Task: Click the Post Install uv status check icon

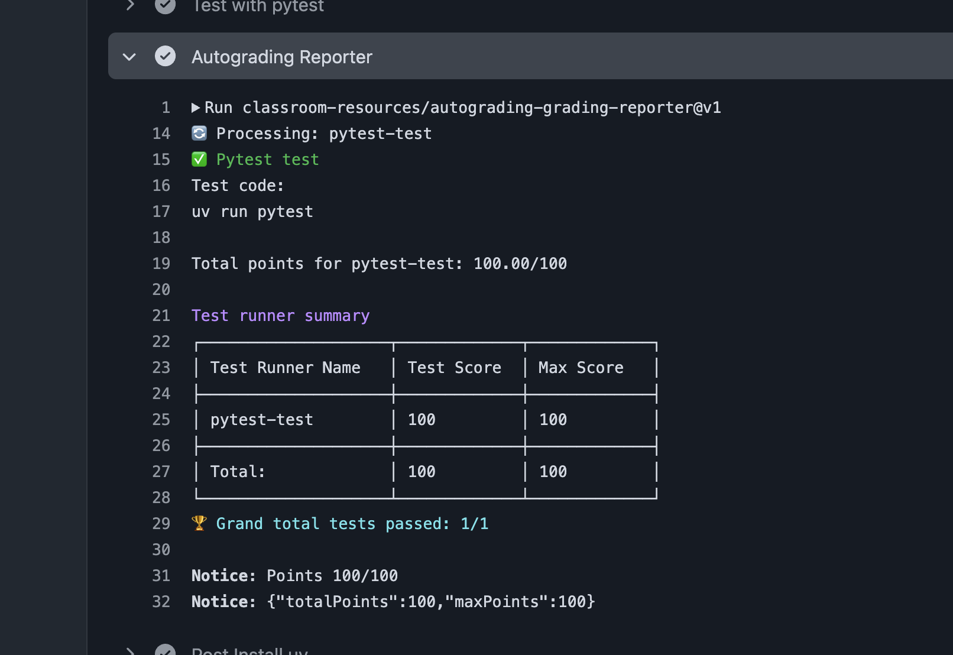Action: [165, 650]
